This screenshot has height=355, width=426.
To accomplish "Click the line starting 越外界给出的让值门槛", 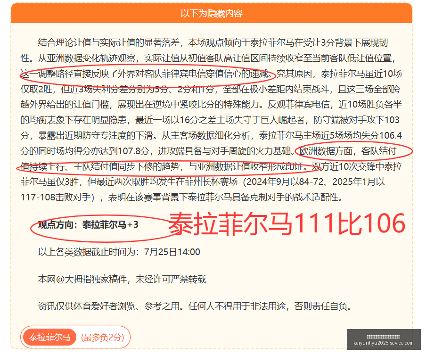I will [x=211, y=104].
